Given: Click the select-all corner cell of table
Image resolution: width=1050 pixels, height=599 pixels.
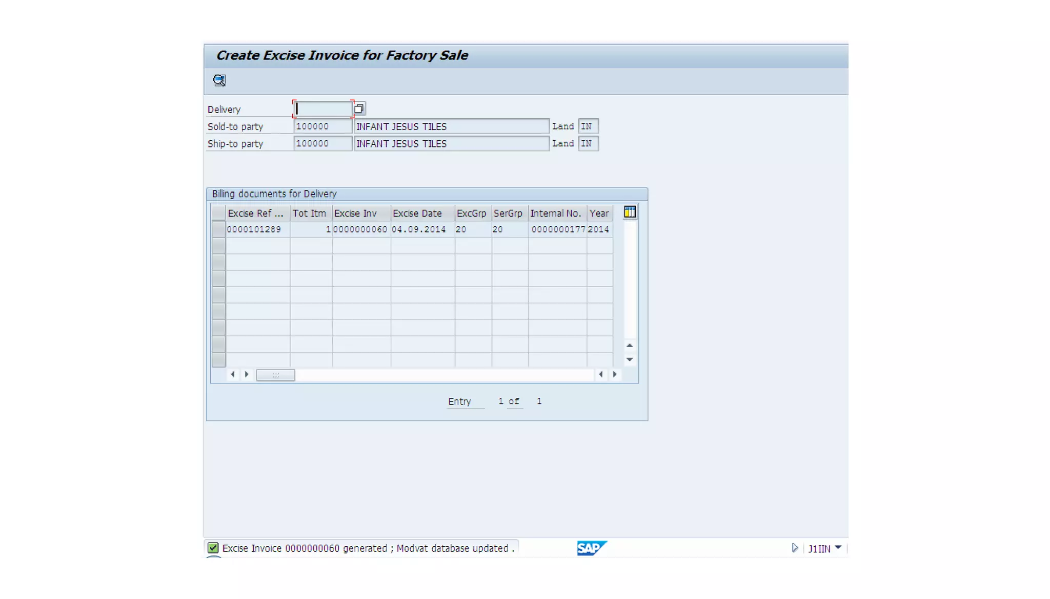Looking at the screenshot, I should (218, 212).
